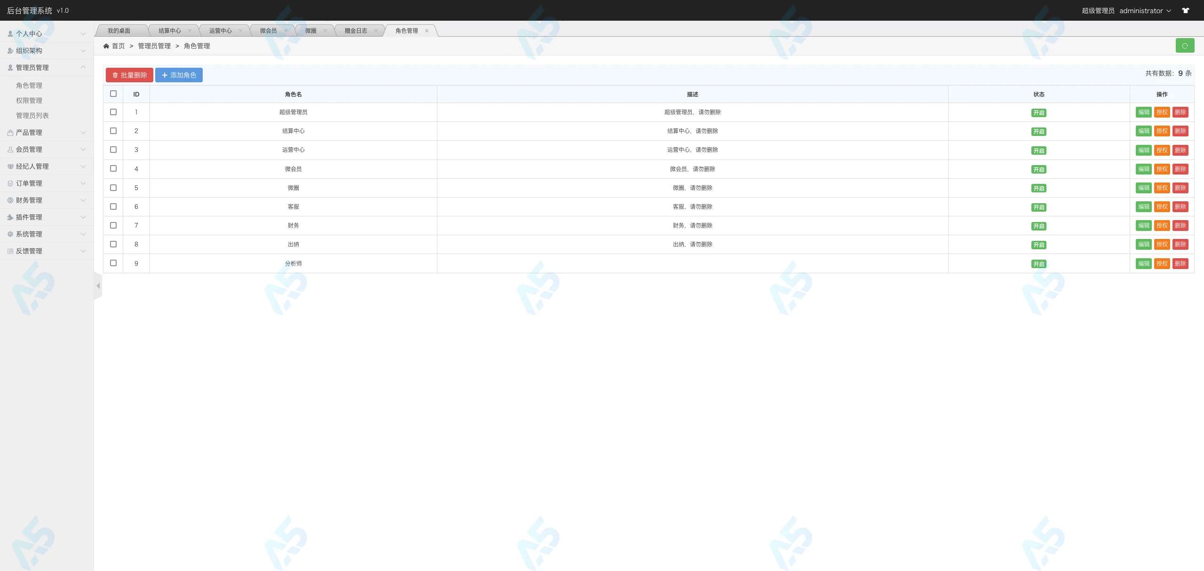Click the 添加角色 plus button
This screenshot has width=1204, height=571.
click(179, 75)
